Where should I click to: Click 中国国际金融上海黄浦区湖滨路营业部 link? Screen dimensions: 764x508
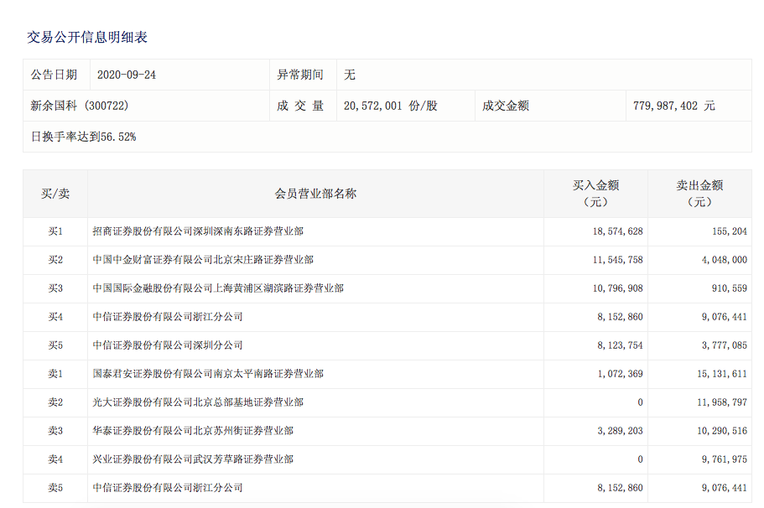218,288
